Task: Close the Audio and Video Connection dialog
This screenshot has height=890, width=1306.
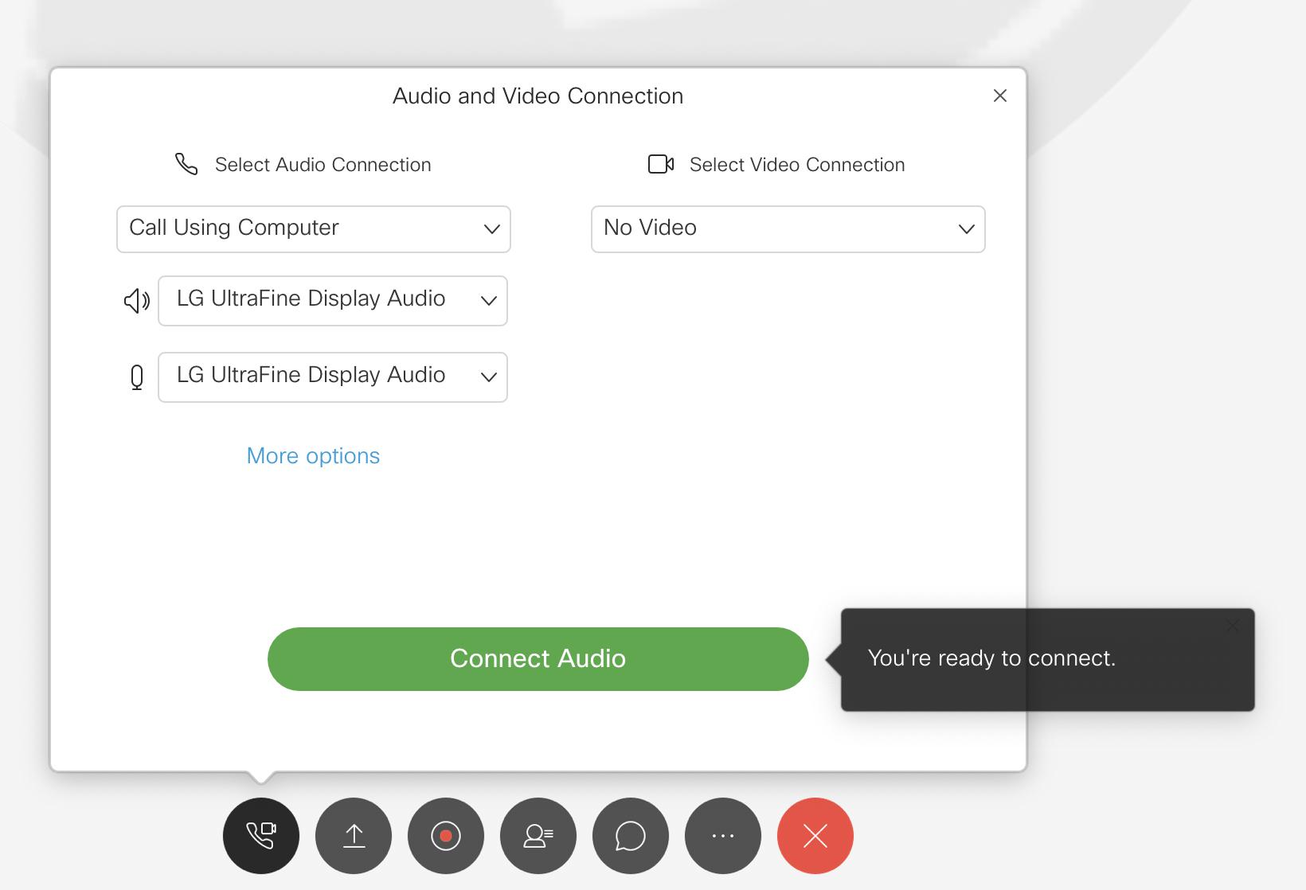Action: coord(1000,96)
